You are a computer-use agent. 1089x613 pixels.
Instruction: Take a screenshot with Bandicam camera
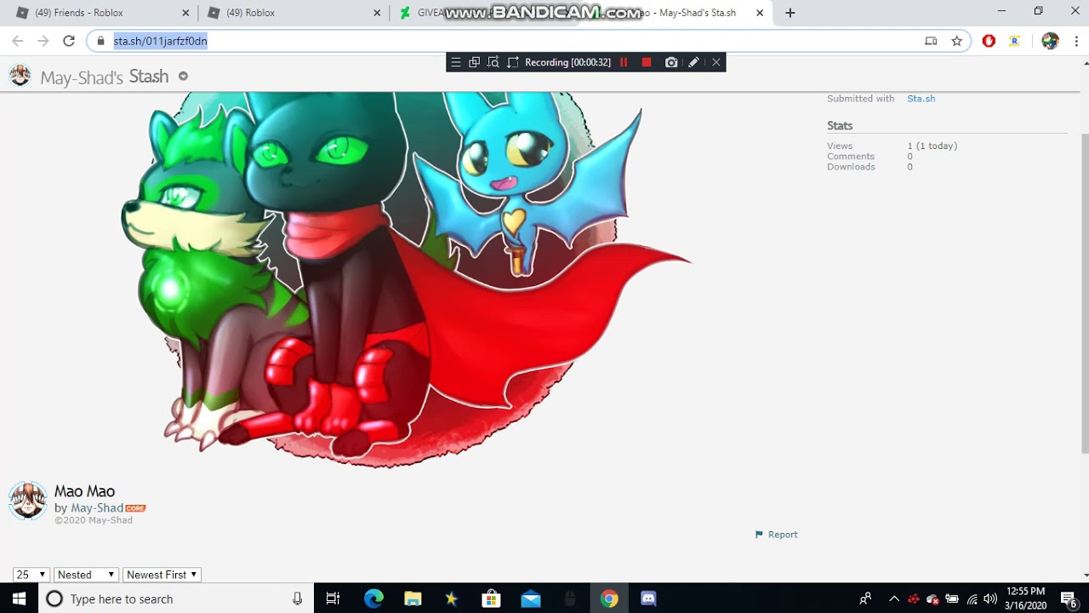pos(671,62)
